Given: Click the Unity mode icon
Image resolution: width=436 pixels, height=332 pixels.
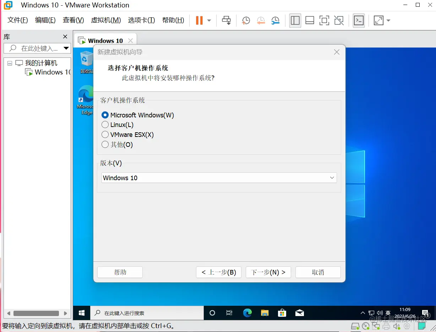Looking at the screenshot, I should 339,21.
